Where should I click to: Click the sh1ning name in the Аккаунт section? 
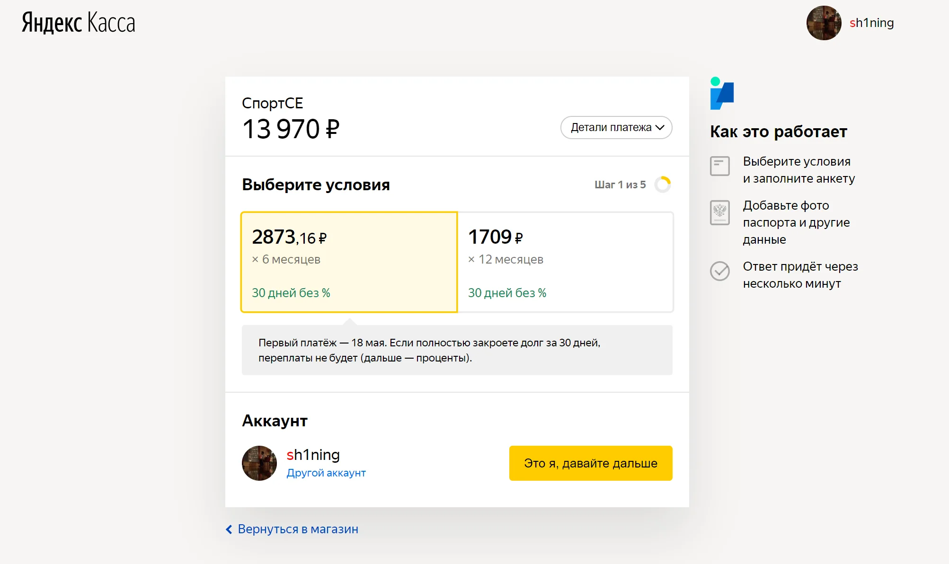tap(313, 455)
